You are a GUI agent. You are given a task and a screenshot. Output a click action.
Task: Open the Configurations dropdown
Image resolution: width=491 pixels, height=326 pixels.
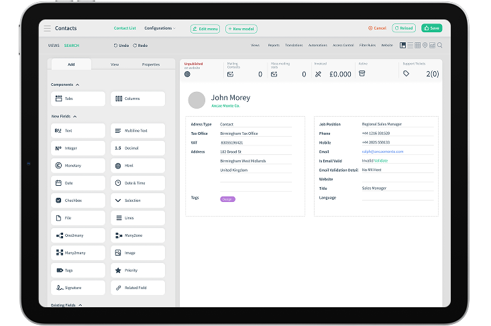[160, 28]
